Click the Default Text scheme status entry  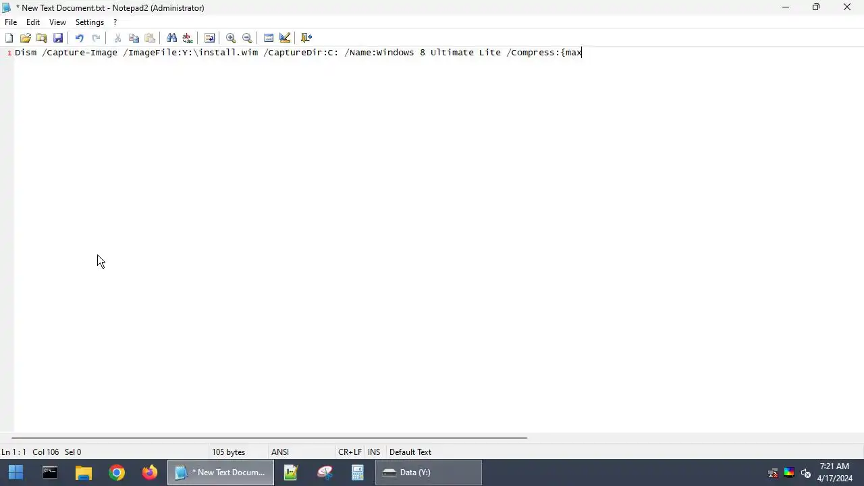[x=410, y=452]
